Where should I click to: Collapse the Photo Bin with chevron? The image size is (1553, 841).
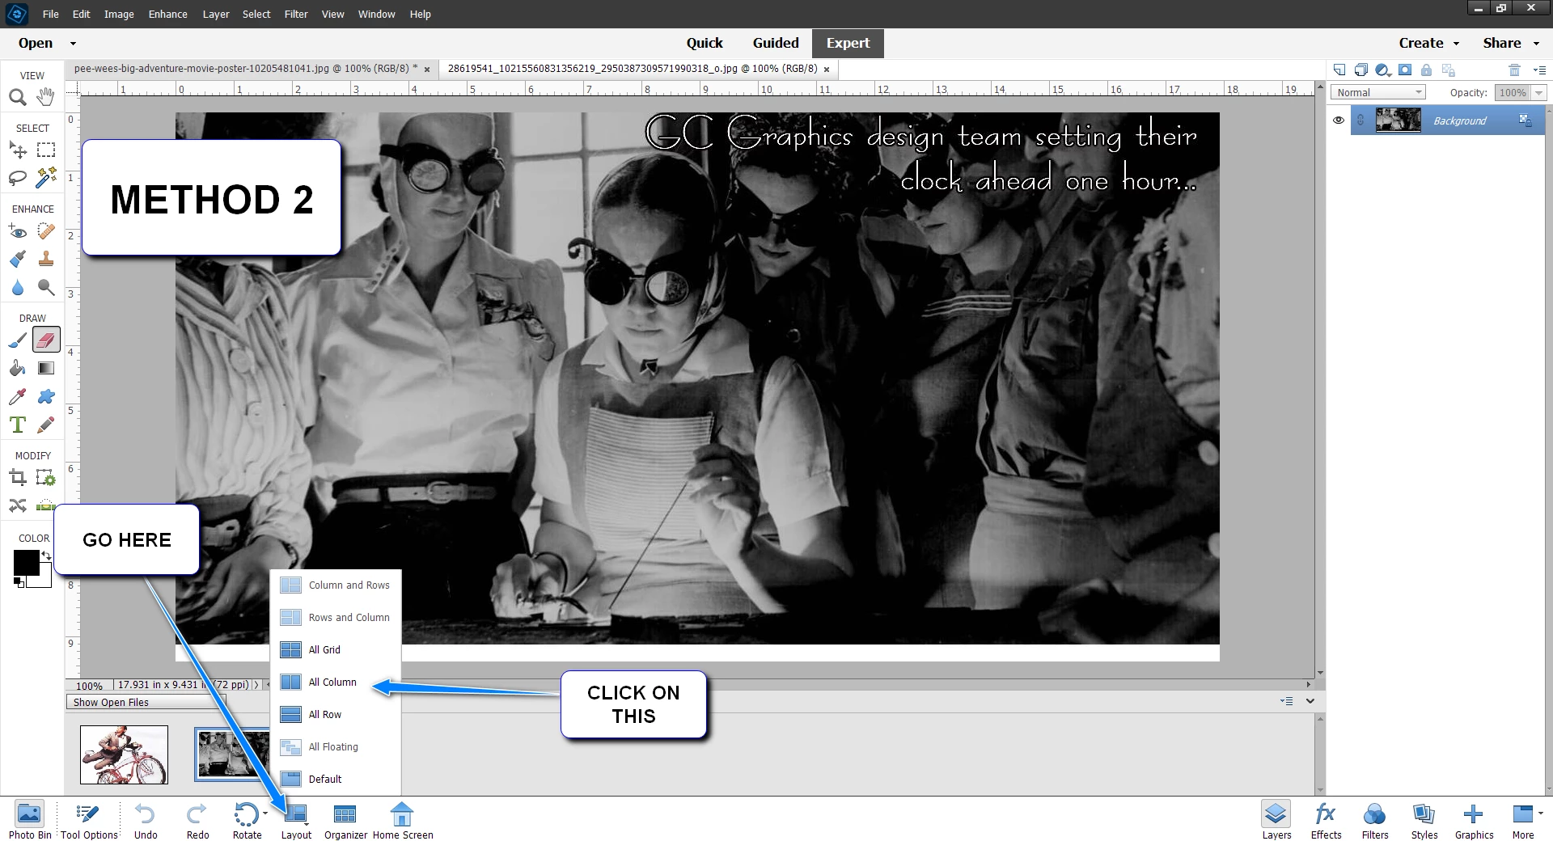tap(1310, 701)
